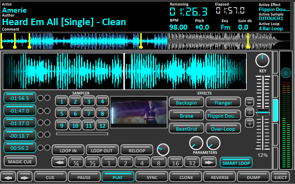
Task: Click the PLAY button
Action: click(118, 177)
